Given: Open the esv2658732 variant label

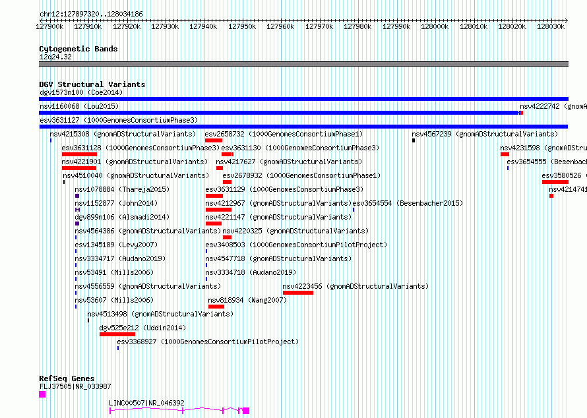Looking at the screenshot, I should click(284, 134).
